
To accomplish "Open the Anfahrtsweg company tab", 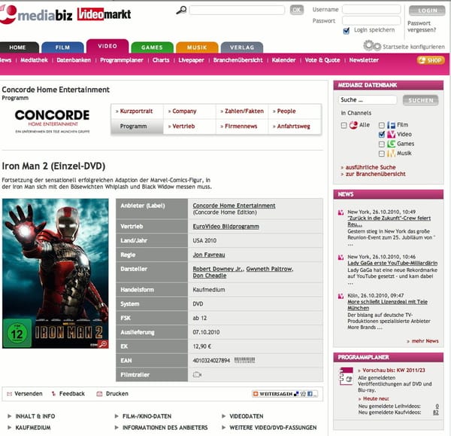I will click(294, 127).
